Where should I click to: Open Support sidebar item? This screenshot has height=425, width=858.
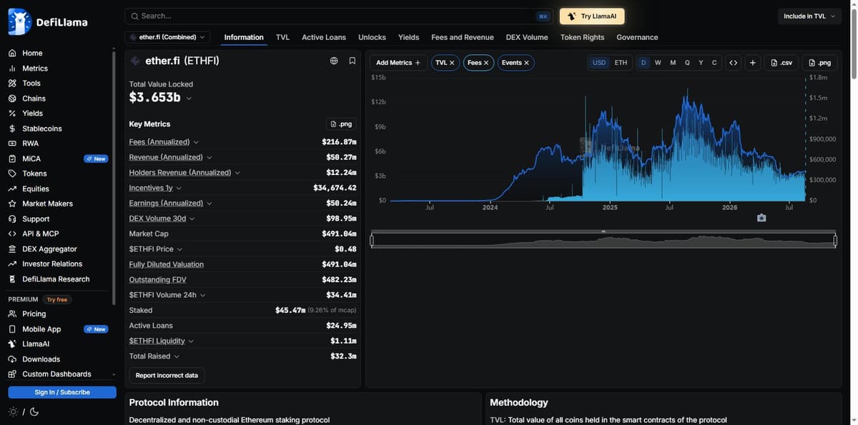[x=36, y=219]
